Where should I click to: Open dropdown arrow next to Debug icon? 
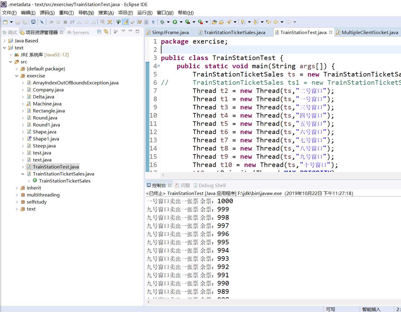[x=168, y=22]
